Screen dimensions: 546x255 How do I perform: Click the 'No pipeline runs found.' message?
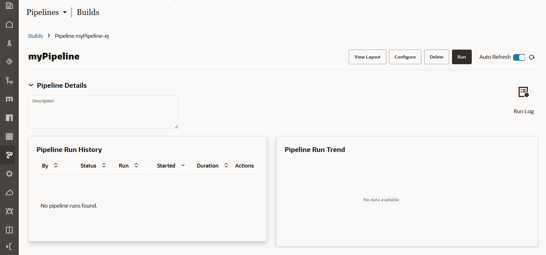(x=69, y=206)
